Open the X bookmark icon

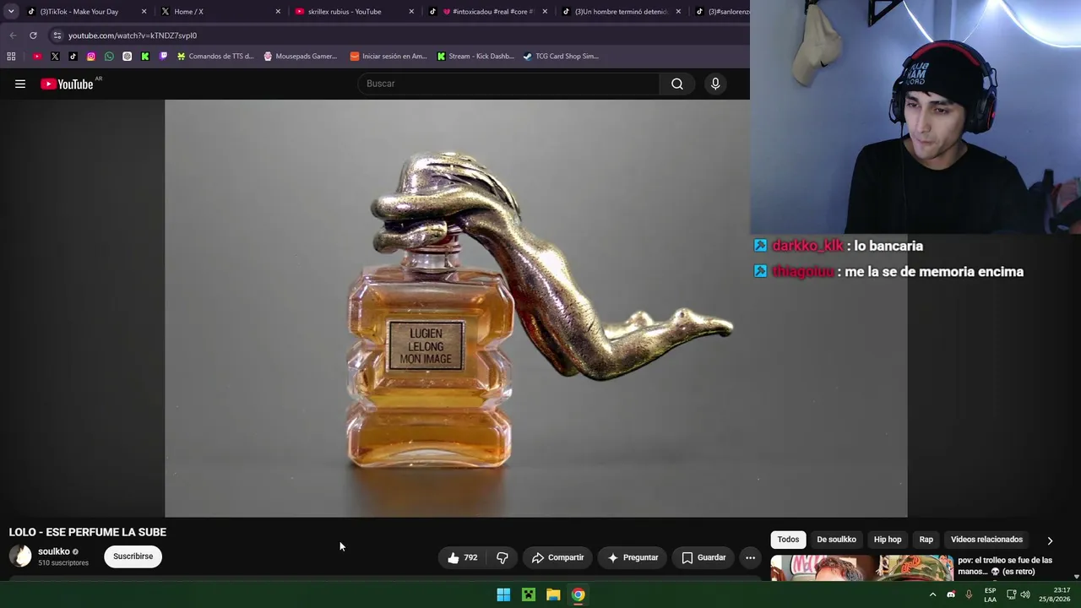tap(55, 57)
